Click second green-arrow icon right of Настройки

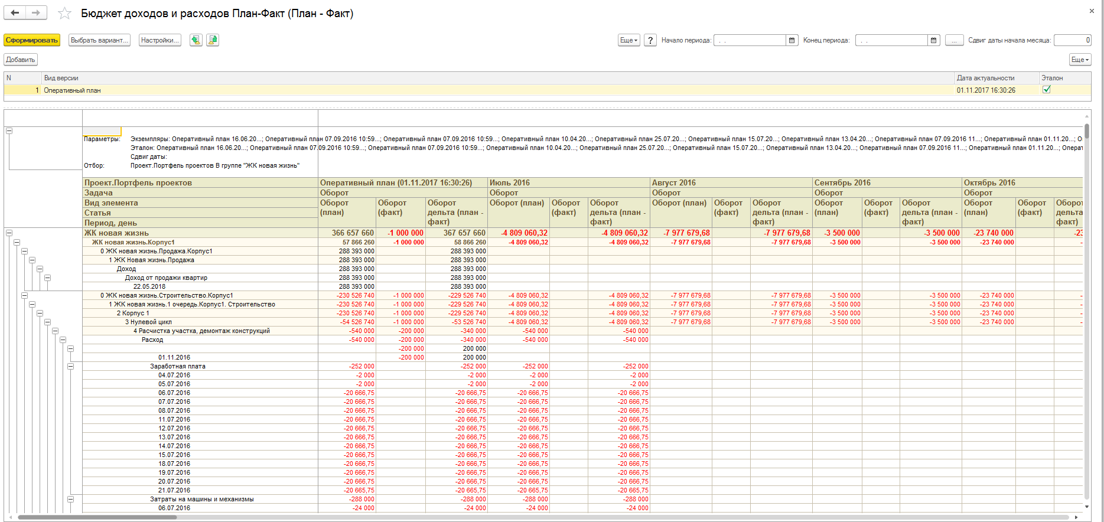[x=213, y=40]
